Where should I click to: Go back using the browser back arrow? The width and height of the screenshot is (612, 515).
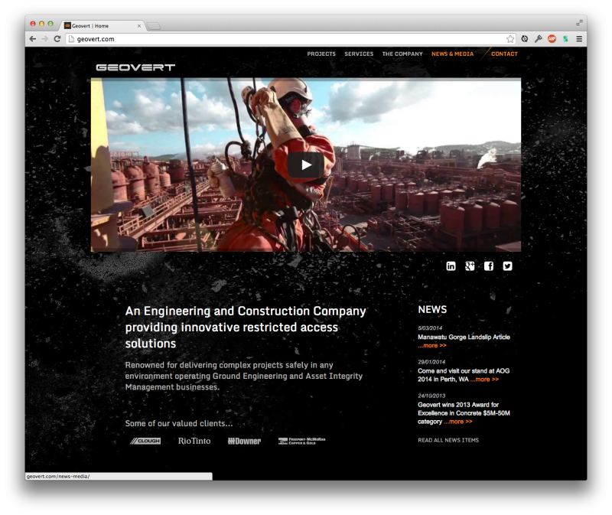(x=32, y=39)
